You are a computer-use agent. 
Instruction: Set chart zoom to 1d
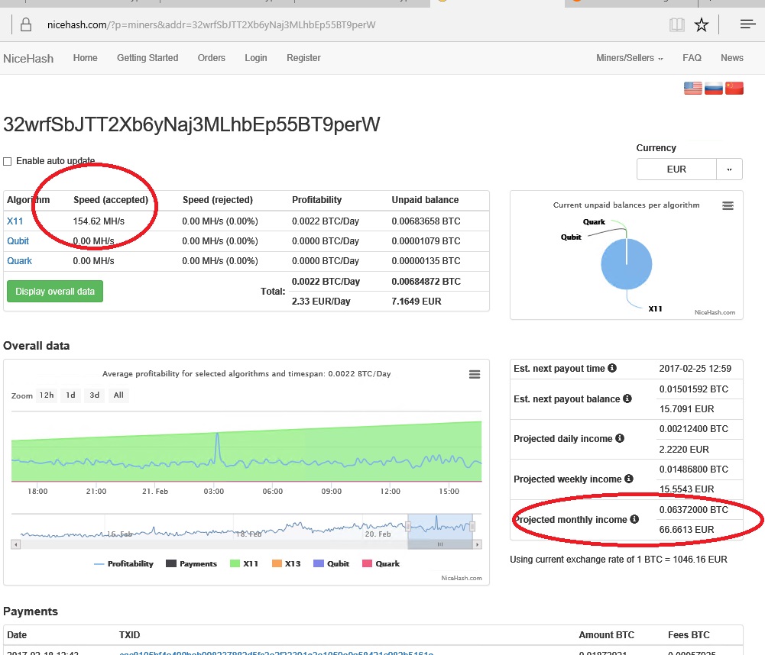tap(71, 395)
